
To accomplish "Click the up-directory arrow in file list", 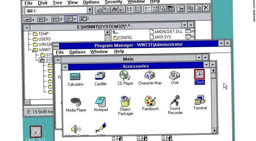I will coord(115,32).
